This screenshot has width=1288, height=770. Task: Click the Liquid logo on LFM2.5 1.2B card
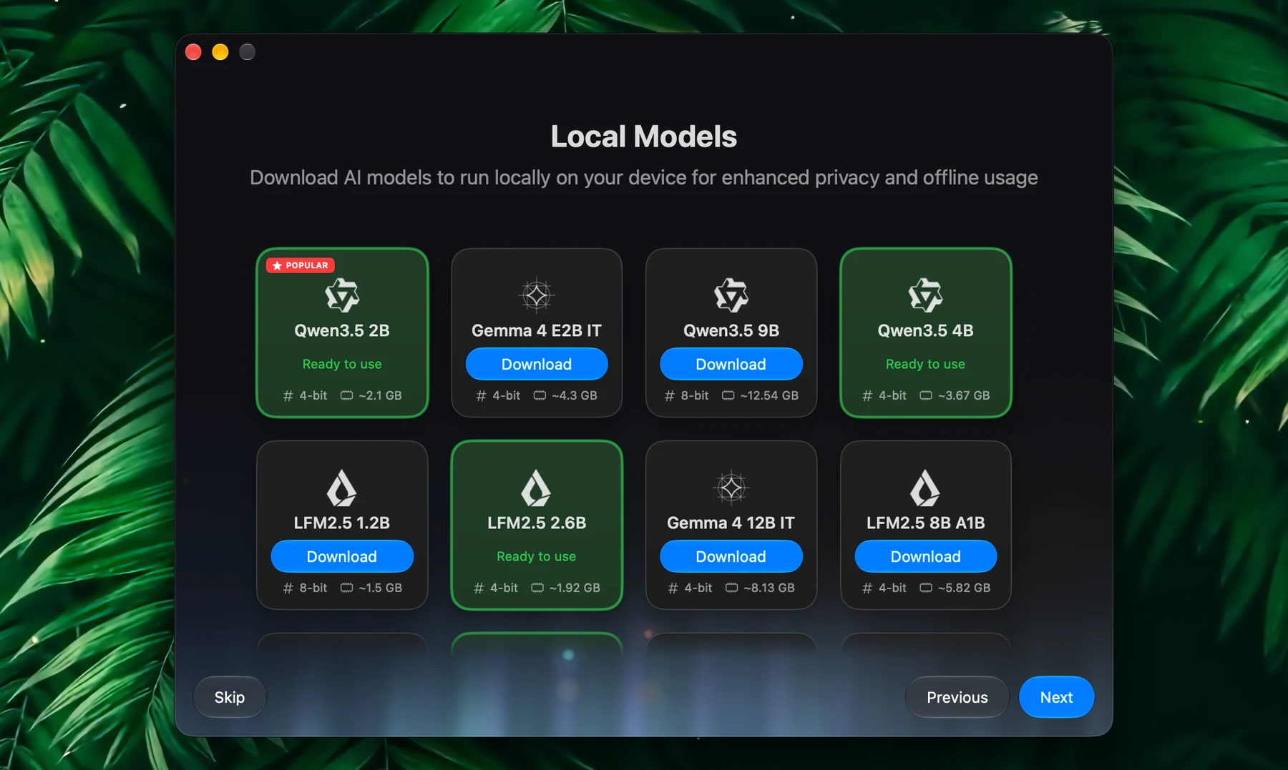click(342, 488)
